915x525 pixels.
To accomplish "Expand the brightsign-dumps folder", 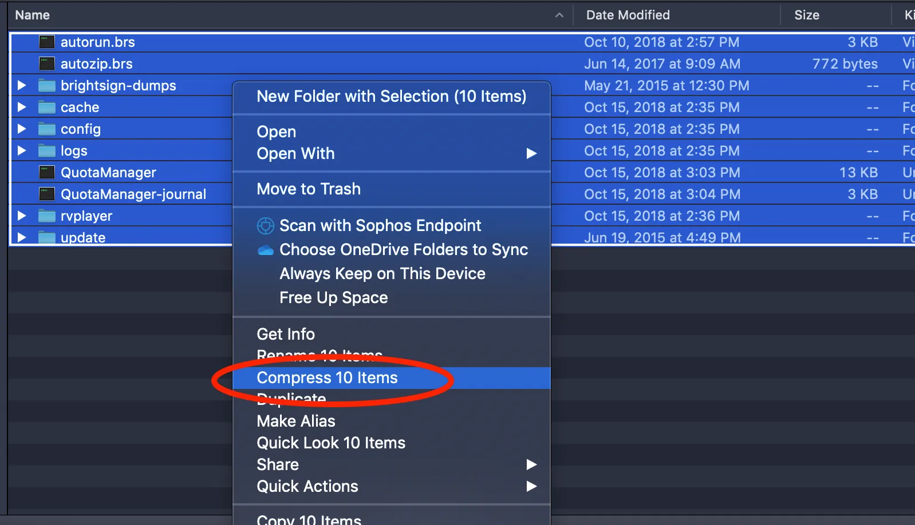I will tap(22, 85).
